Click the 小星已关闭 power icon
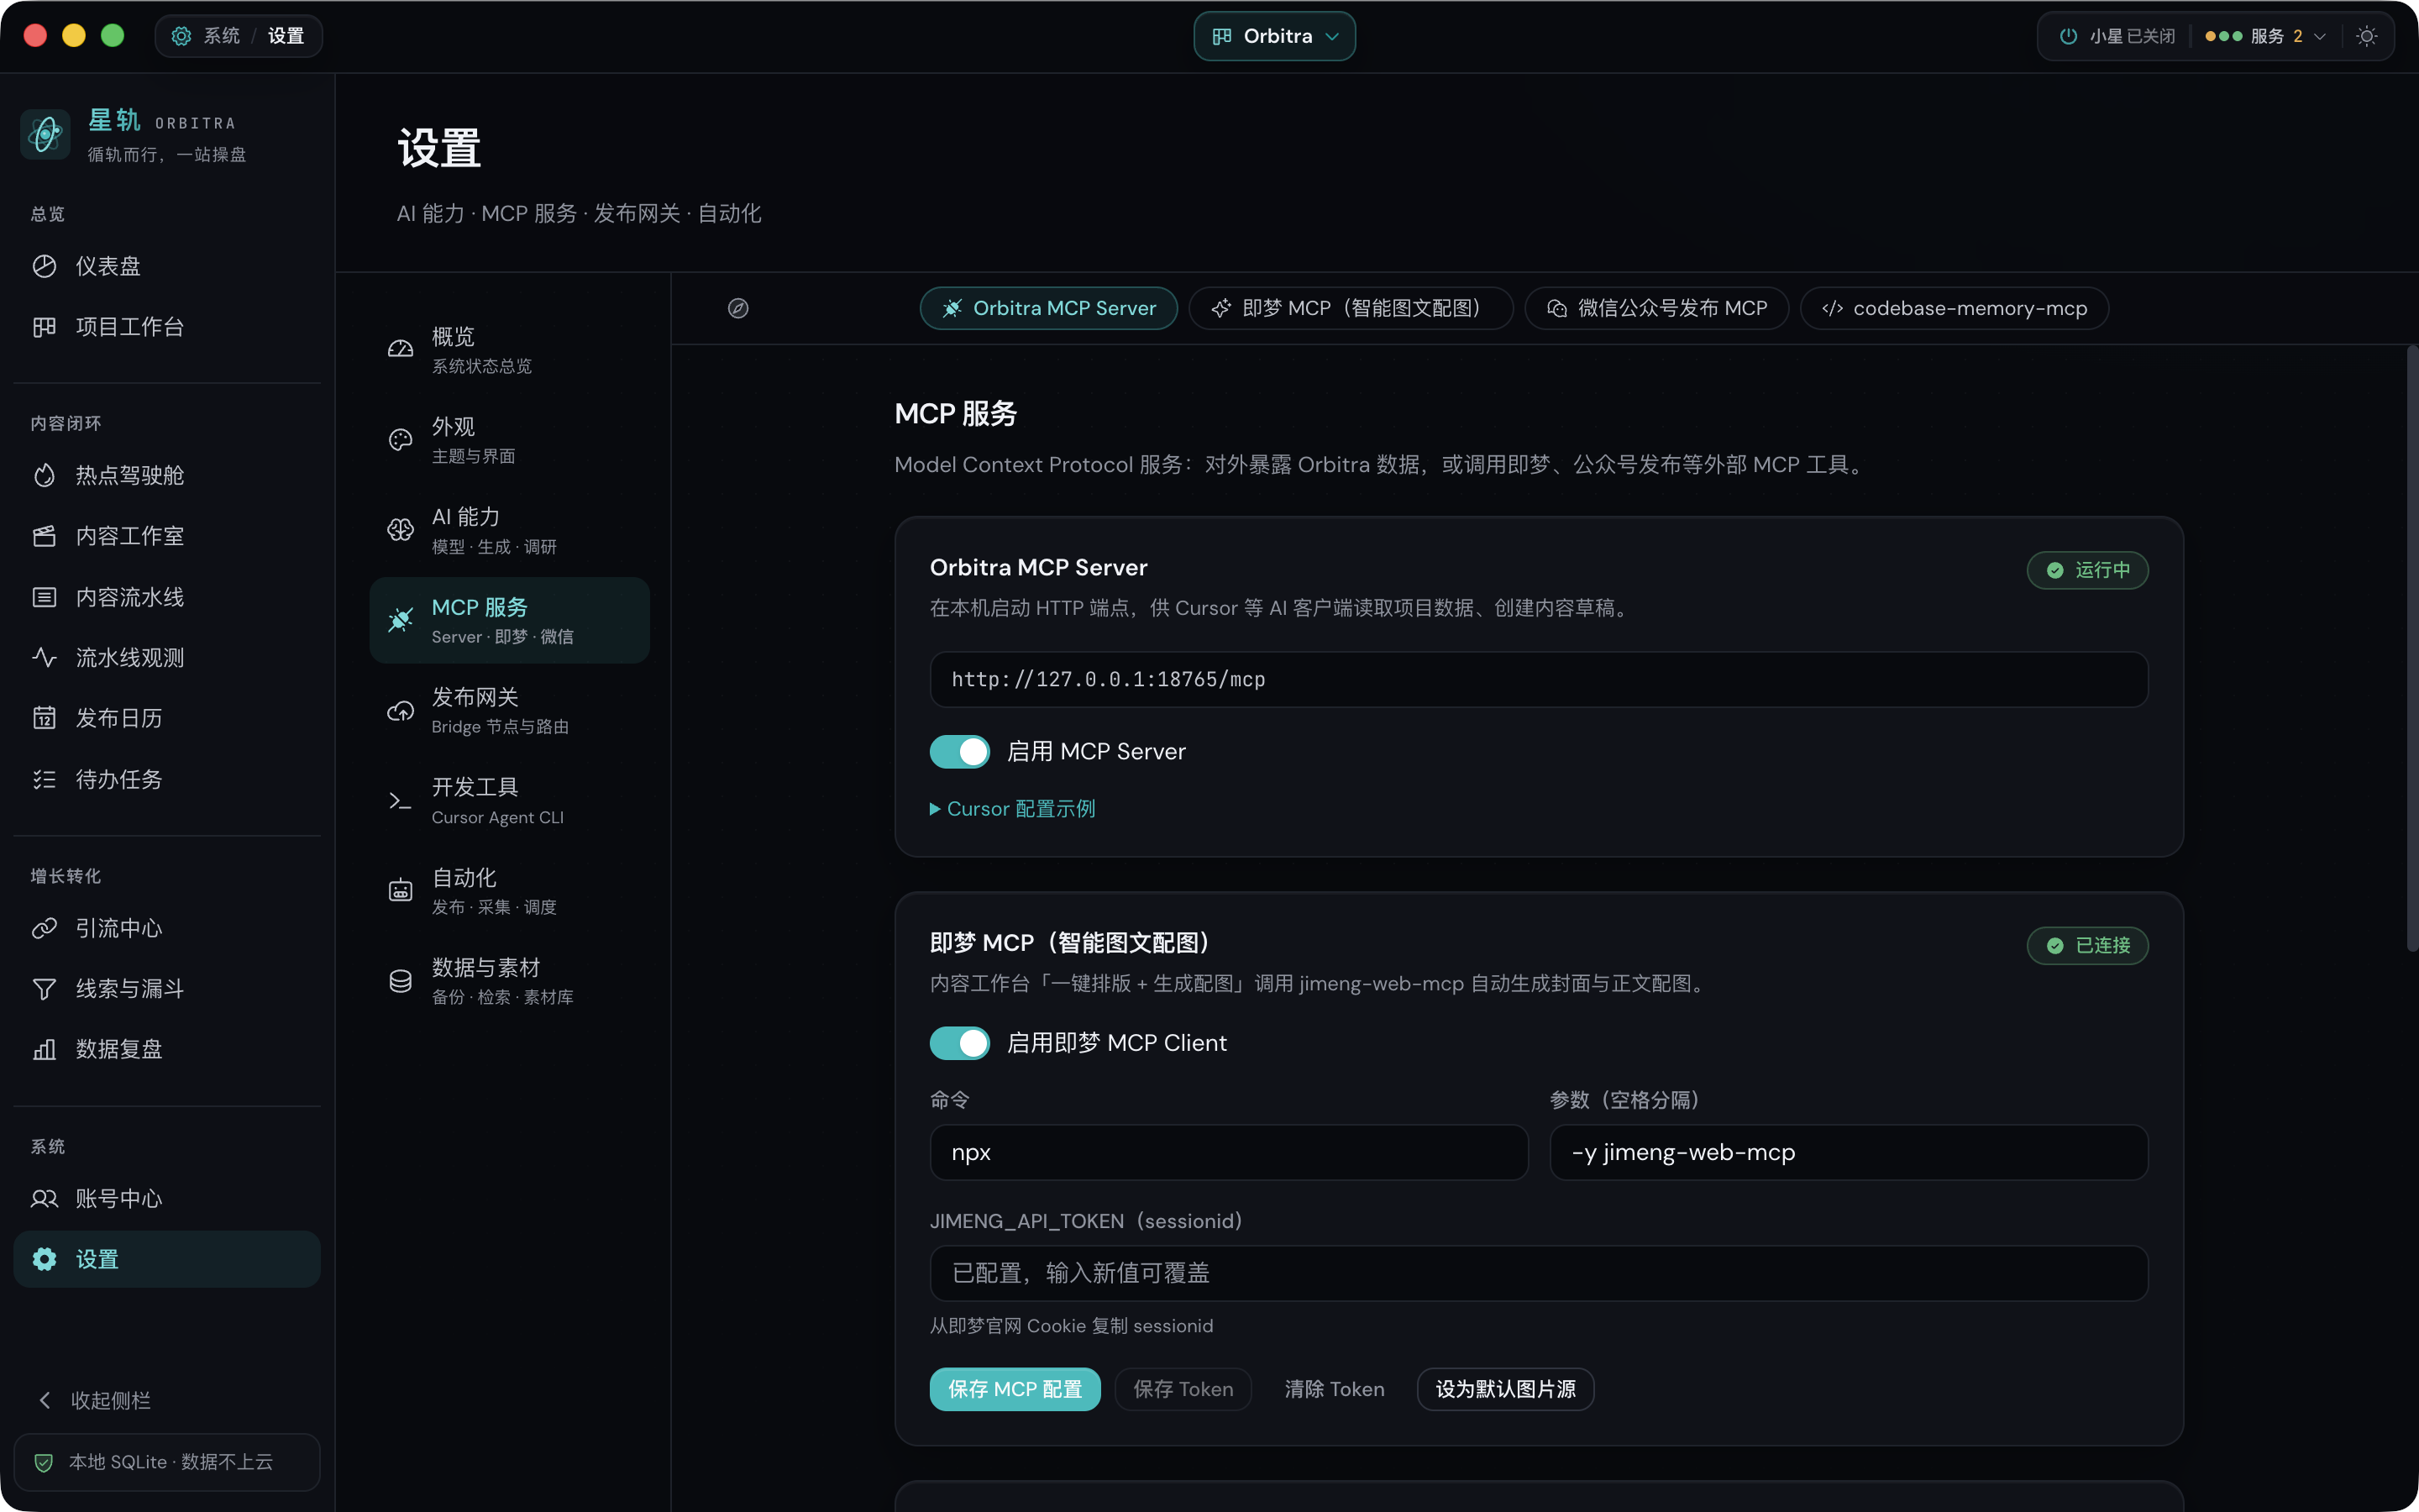The height and width of the screenshot is (1512, 2419). click(x=2068, y=36)
